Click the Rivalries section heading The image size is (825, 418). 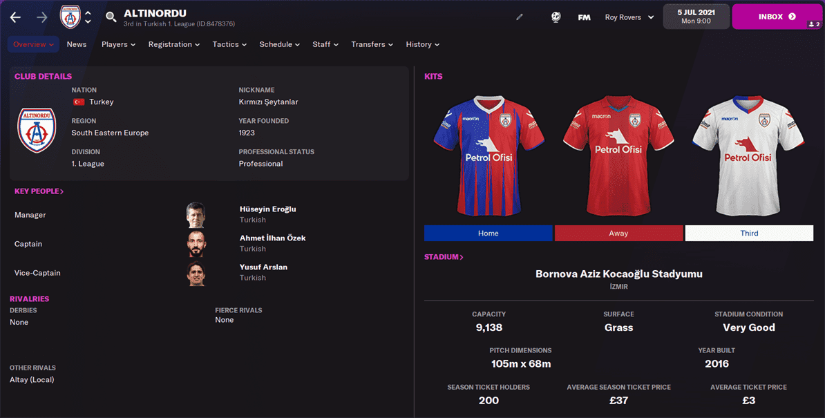[x=30, y=298]
